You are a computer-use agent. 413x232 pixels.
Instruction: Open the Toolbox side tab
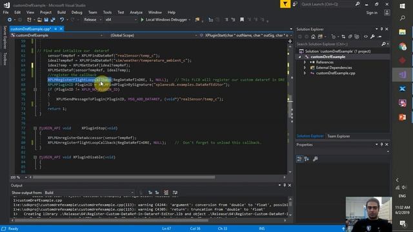point(5,59)
